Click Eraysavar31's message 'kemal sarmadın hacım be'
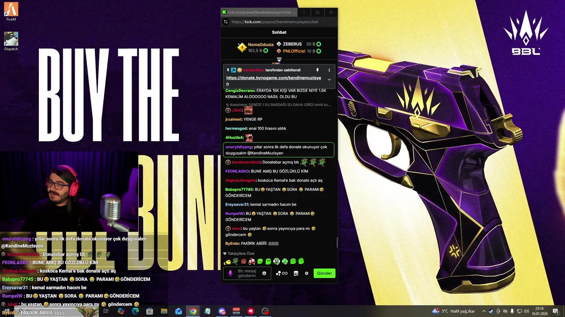The image size is (565, 317). [x=273, y=205]
